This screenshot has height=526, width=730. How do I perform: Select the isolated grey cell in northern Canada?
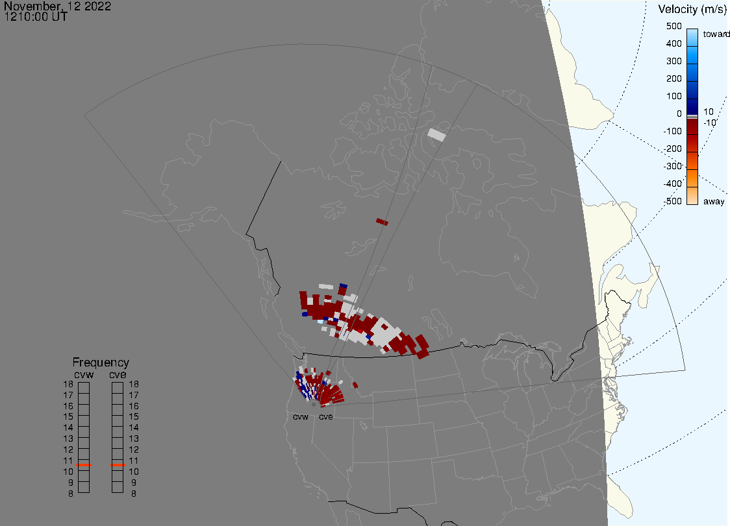(x=437, y=135)
